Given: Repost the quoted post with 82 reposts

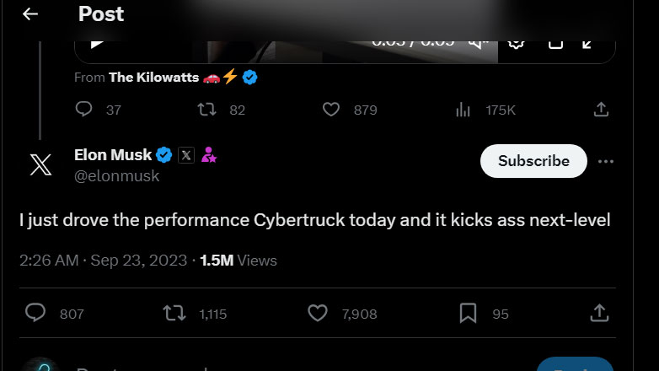Looking at the screenshot, I should 206,110.
